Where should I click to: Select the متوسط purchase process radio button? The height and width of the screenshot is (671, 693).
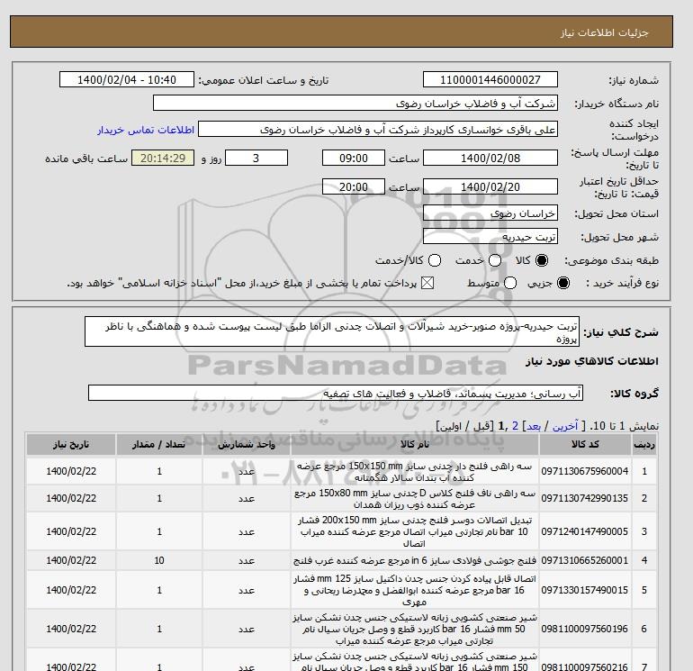click(510, 283)
